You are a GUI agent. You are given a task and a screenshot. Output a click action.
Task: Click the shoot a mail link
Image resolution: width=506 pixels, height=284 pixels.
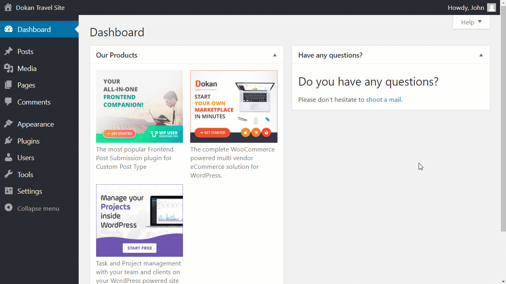383,100
